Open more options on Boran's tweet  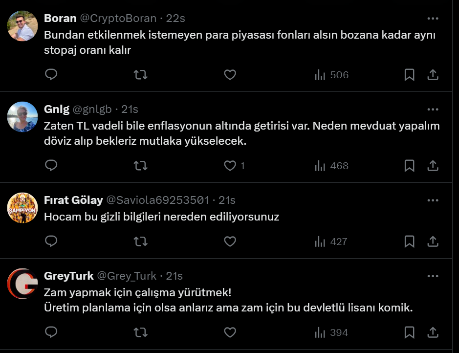(x=433, y=19)
